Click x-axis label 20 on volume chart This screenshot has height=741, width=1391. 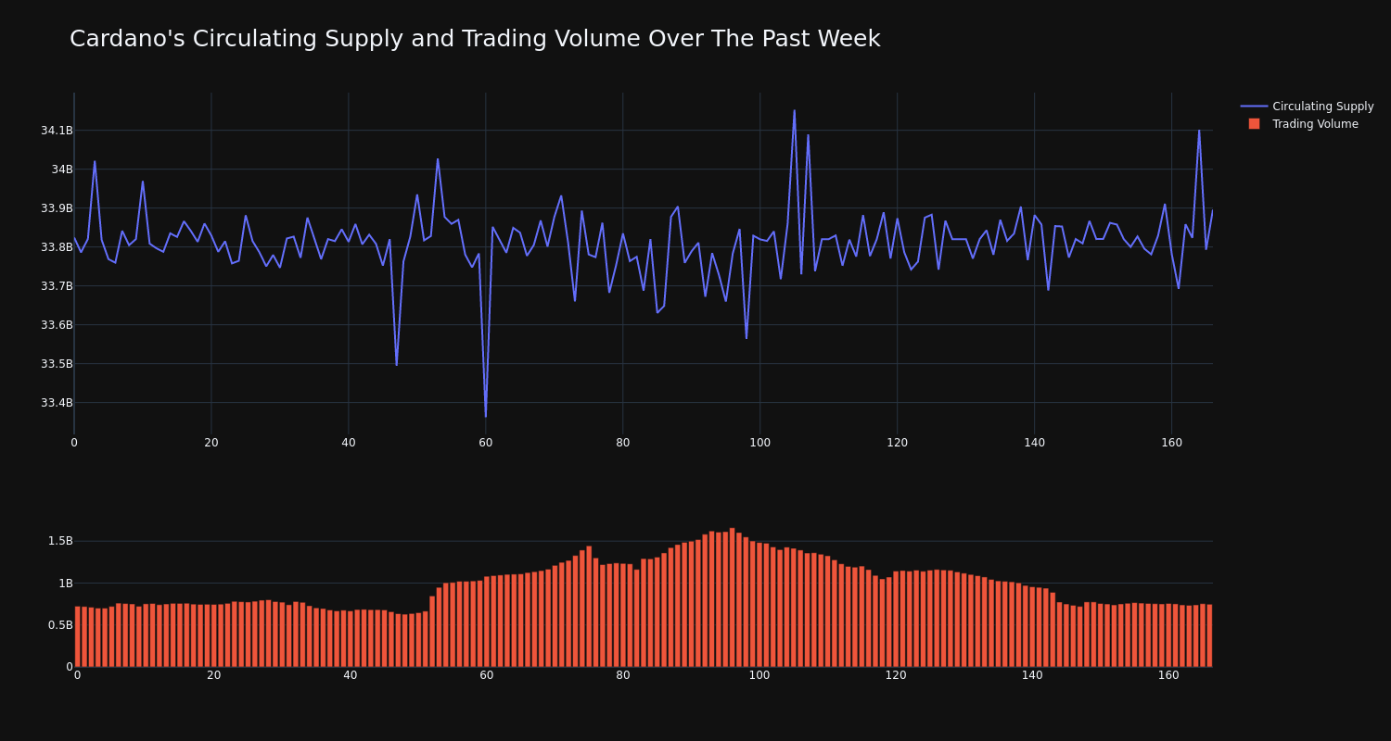pyautogui.click(x=214, y=675)
